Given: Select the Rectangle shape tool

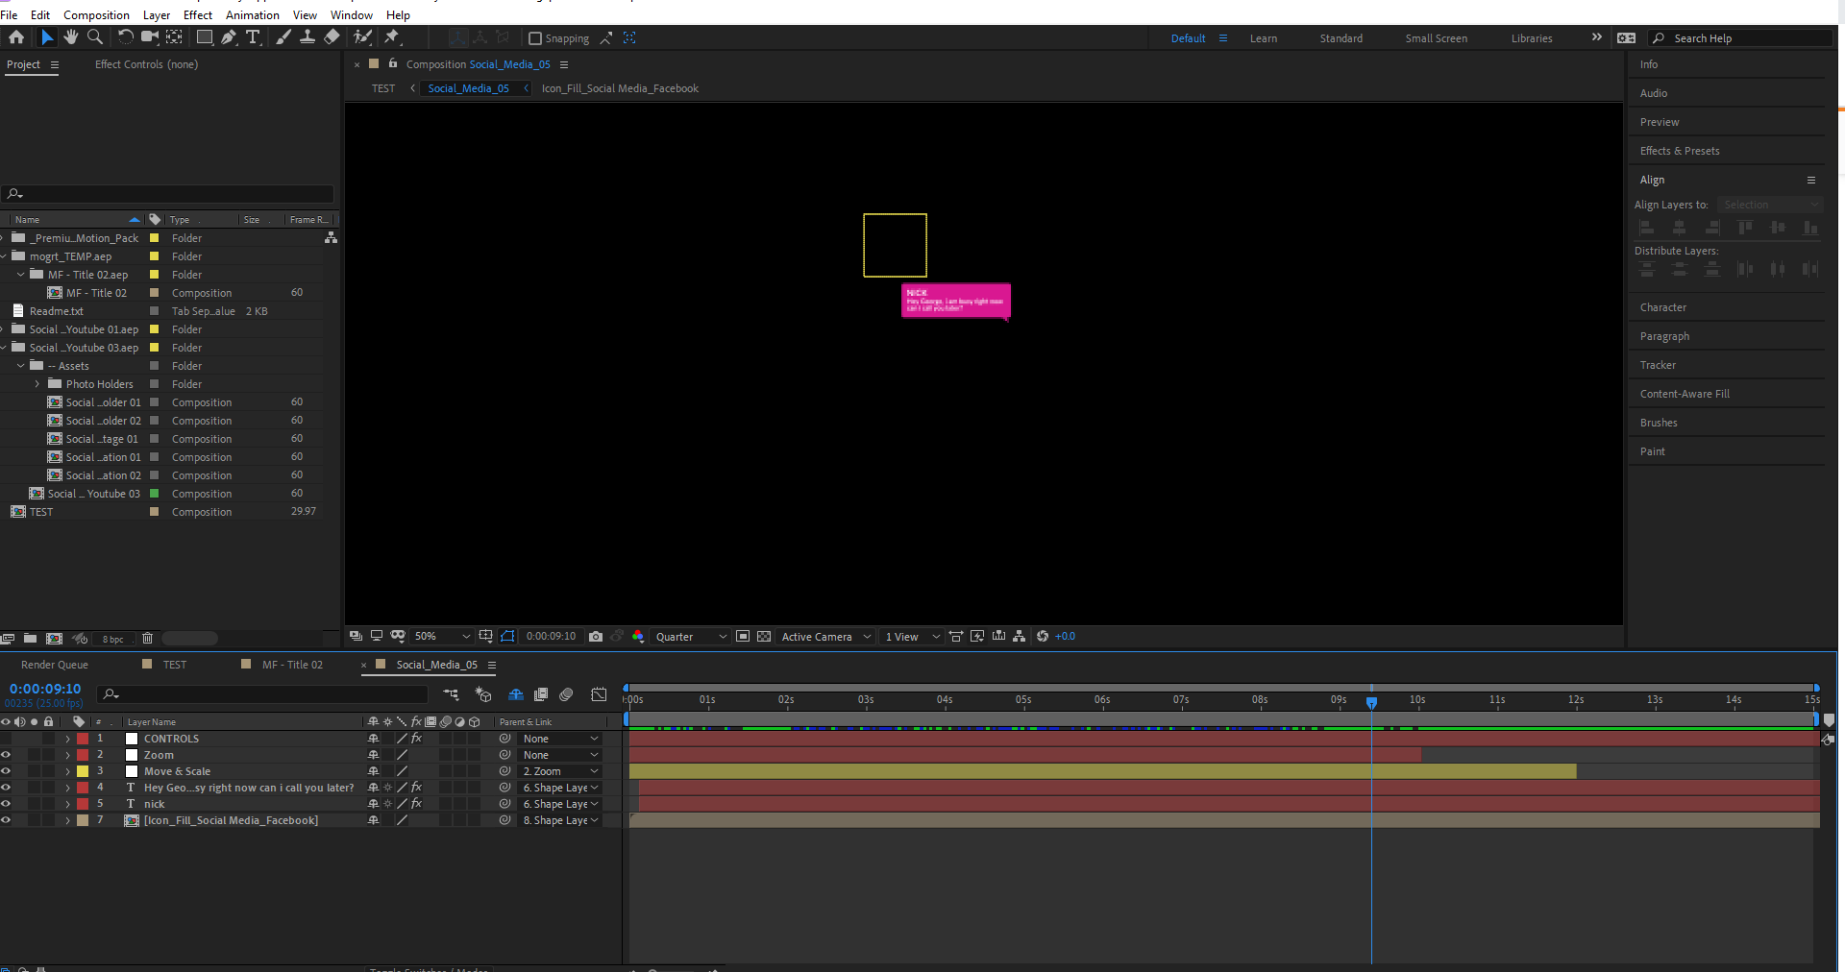Looking at the screenshot, I should 205,37.
